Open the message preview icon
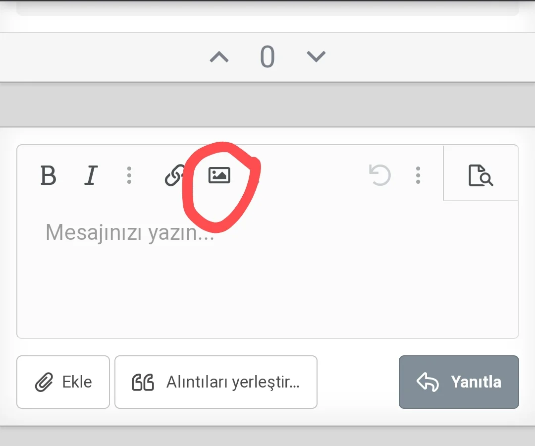This screenshot has width=535, height=446. click(481, 175)
